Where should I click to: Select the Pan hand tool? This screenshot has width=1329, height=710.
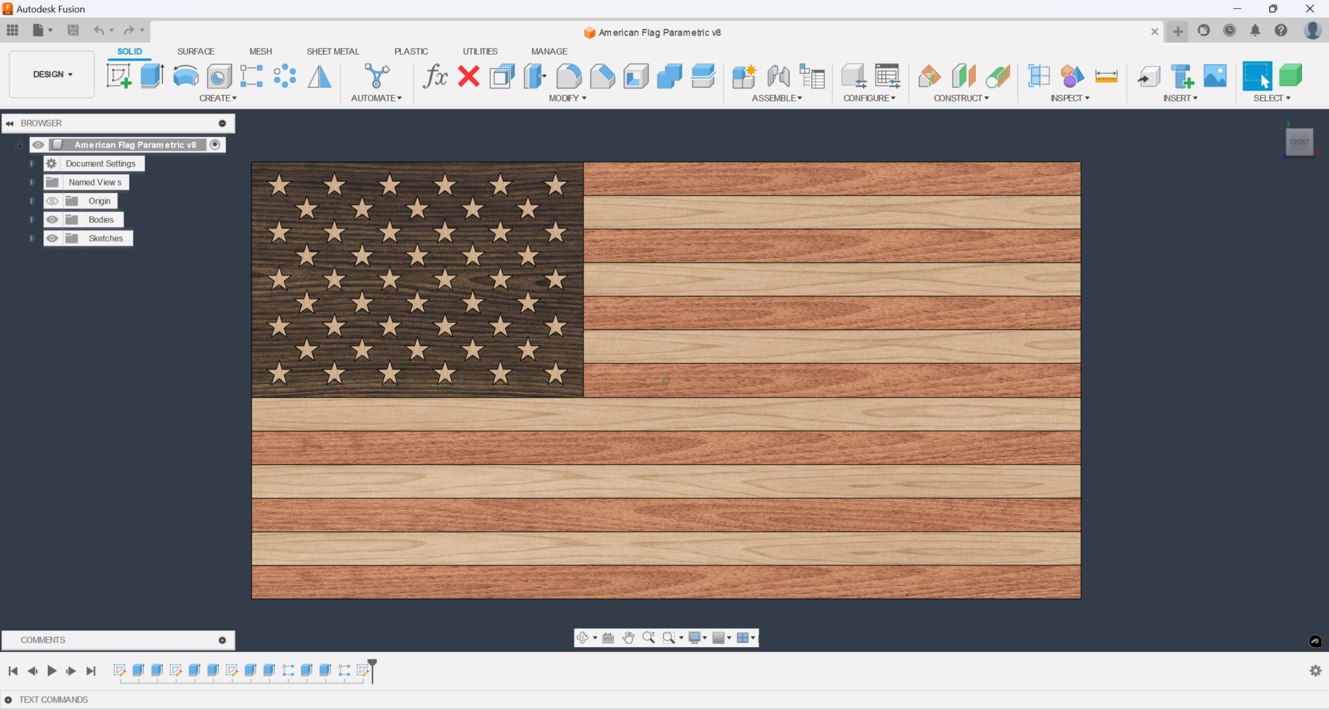(629, 638)
